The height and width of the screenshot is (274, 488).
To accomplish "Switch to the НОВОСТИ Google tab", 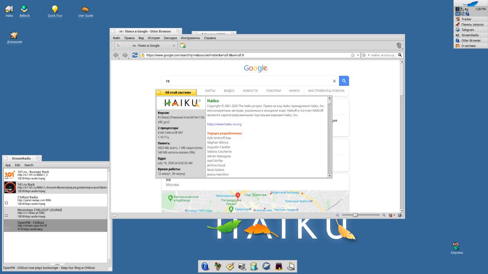I will point(250,91).
